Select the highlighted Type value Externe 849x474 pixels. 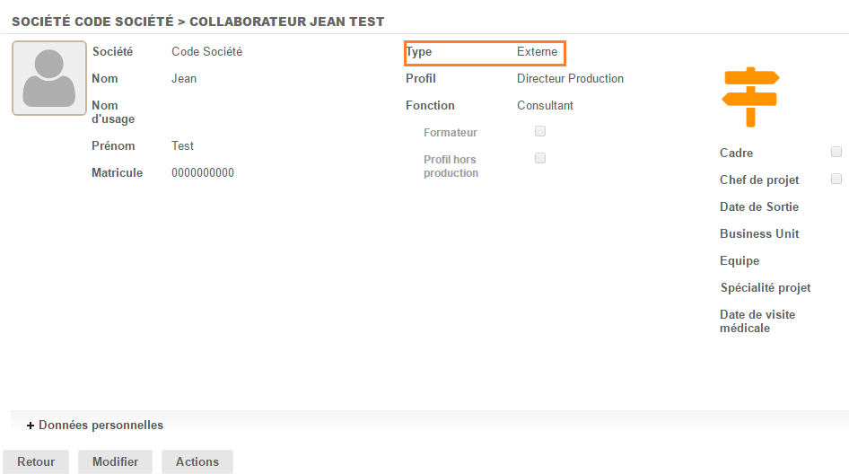coord(537,52)
